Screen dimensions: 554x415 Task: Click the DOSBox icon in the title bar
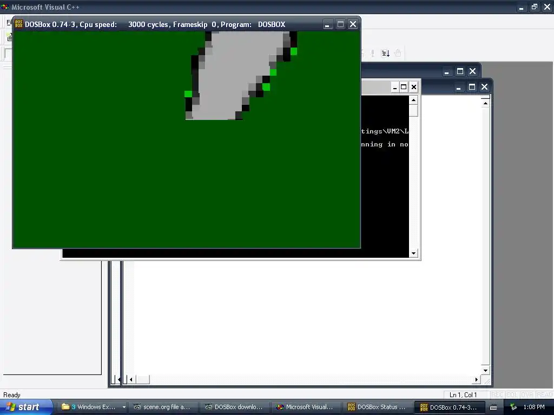19,24
